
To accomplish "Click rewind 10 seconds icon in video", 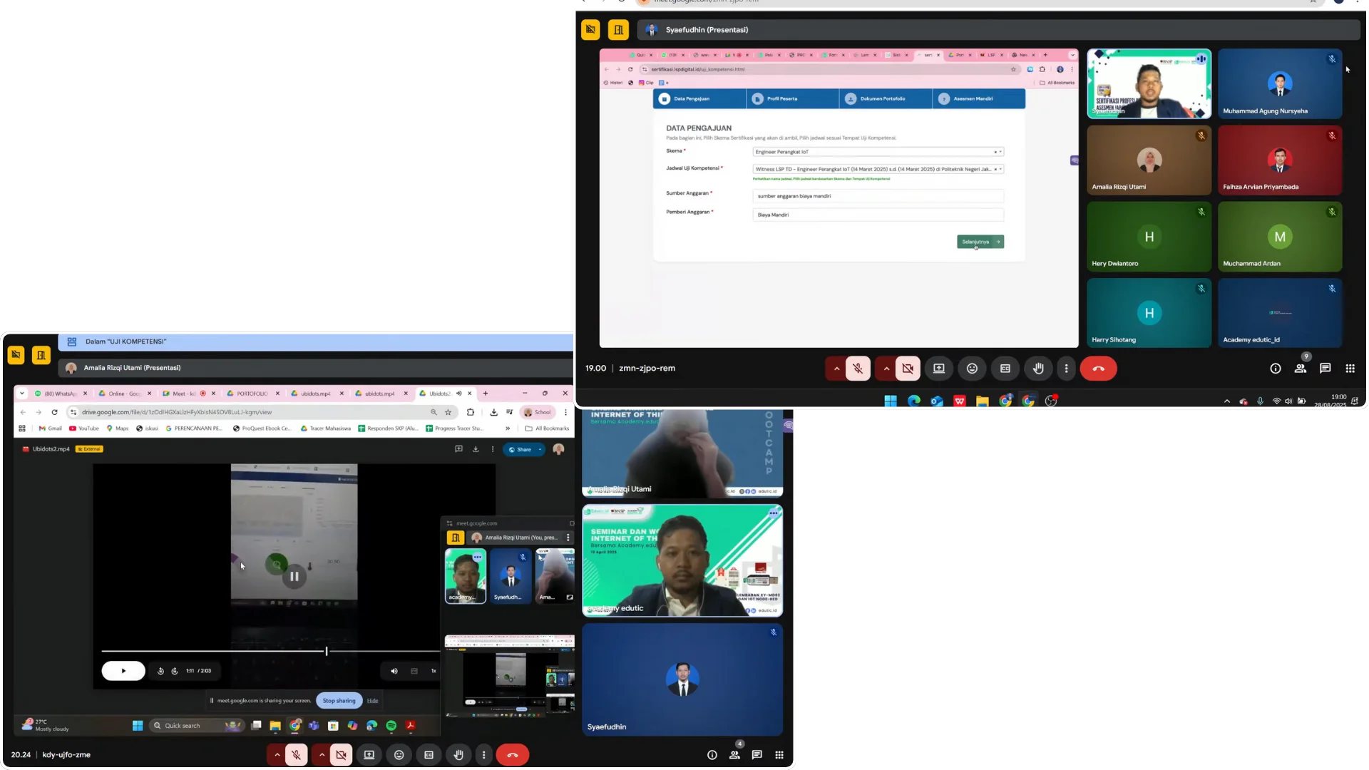I will coord(160,671).
